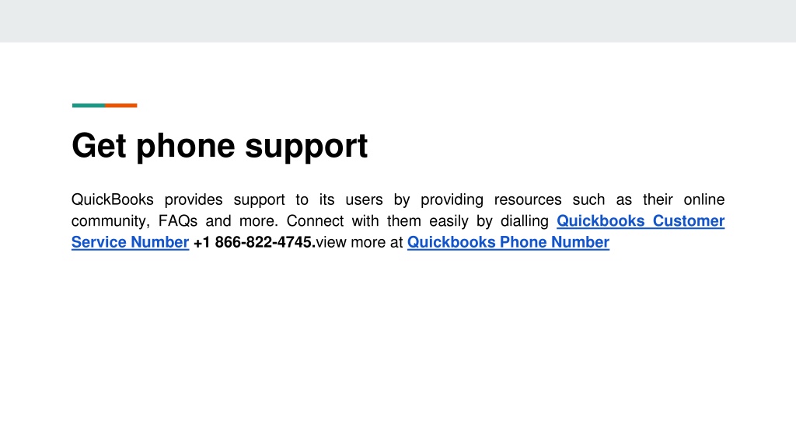This screenshot has width=796, height=447.
Task: Click the word "providing" in the first line
Action: click(452, 200)
